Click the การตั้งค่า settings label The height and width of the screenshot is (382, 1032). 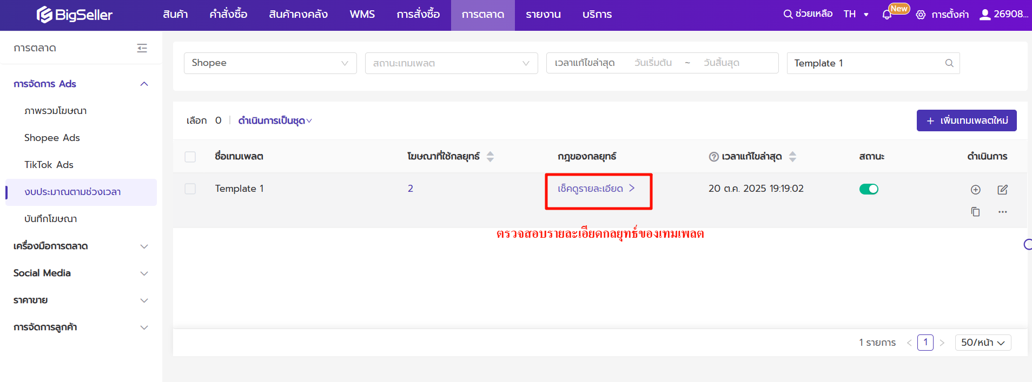(x=950, y=15)
